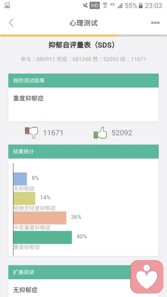The height and width of the screenshot is (297, 167).
Task: Tap the battery icon in status bar
Action: 141,6
